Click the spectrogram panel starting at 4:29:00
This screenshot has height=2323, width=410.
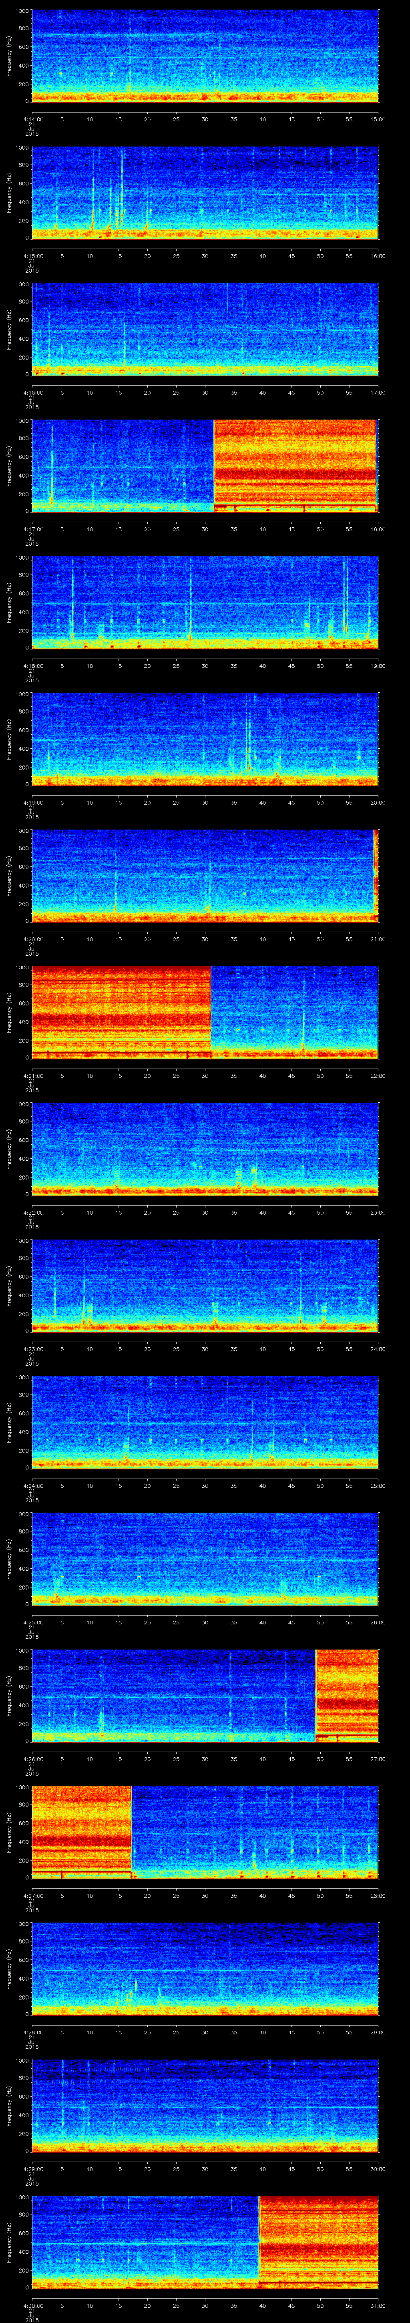pos(205,2106)
